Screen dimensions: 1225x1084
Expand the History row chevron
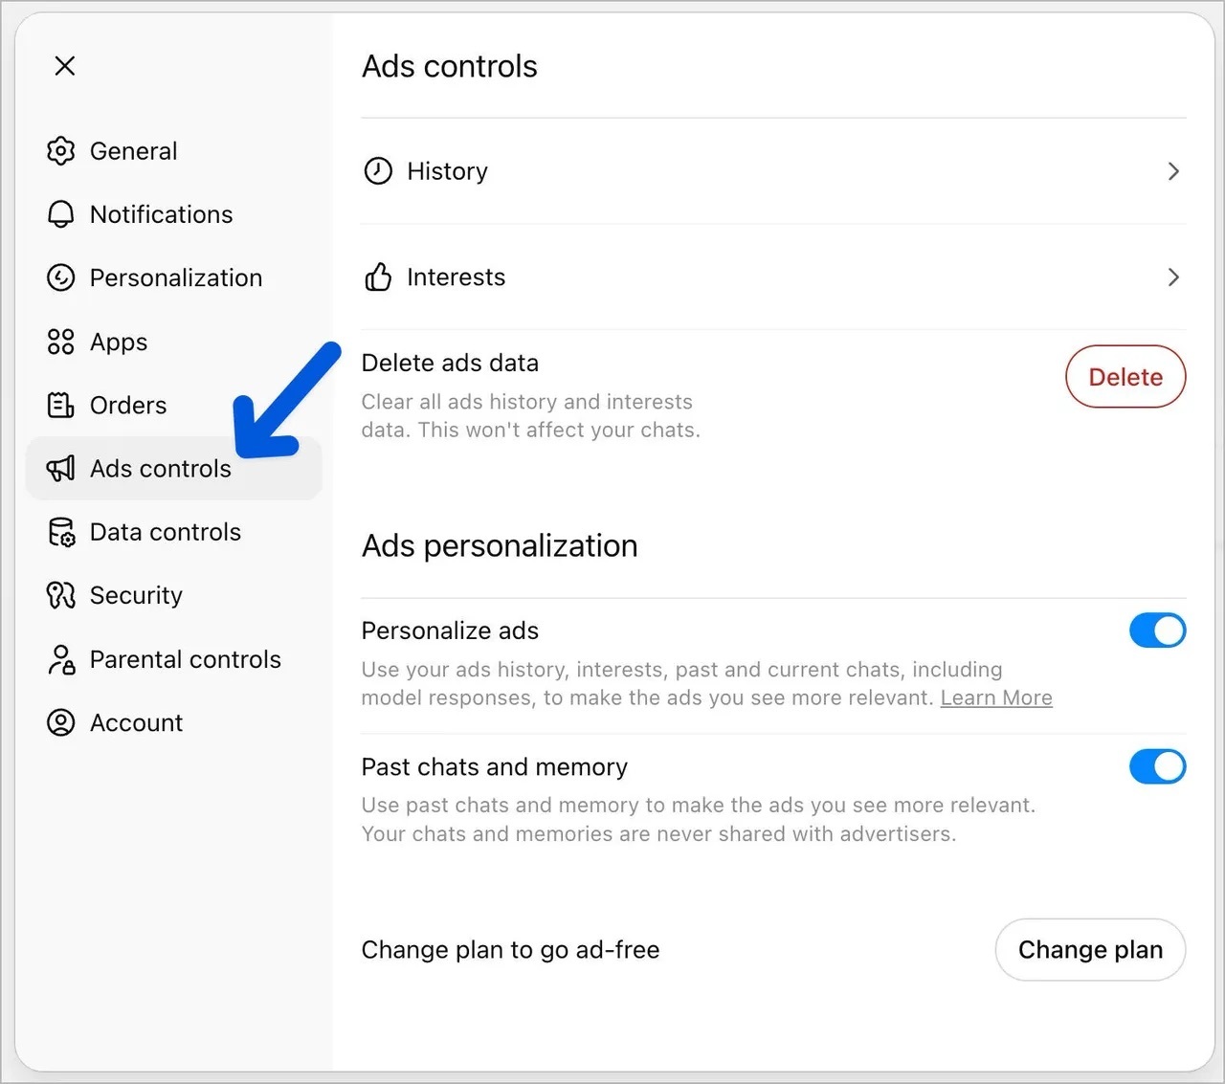point(1173,171)
